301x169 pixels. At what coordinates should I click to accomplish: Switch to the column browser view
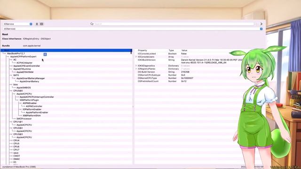(41, 24)
